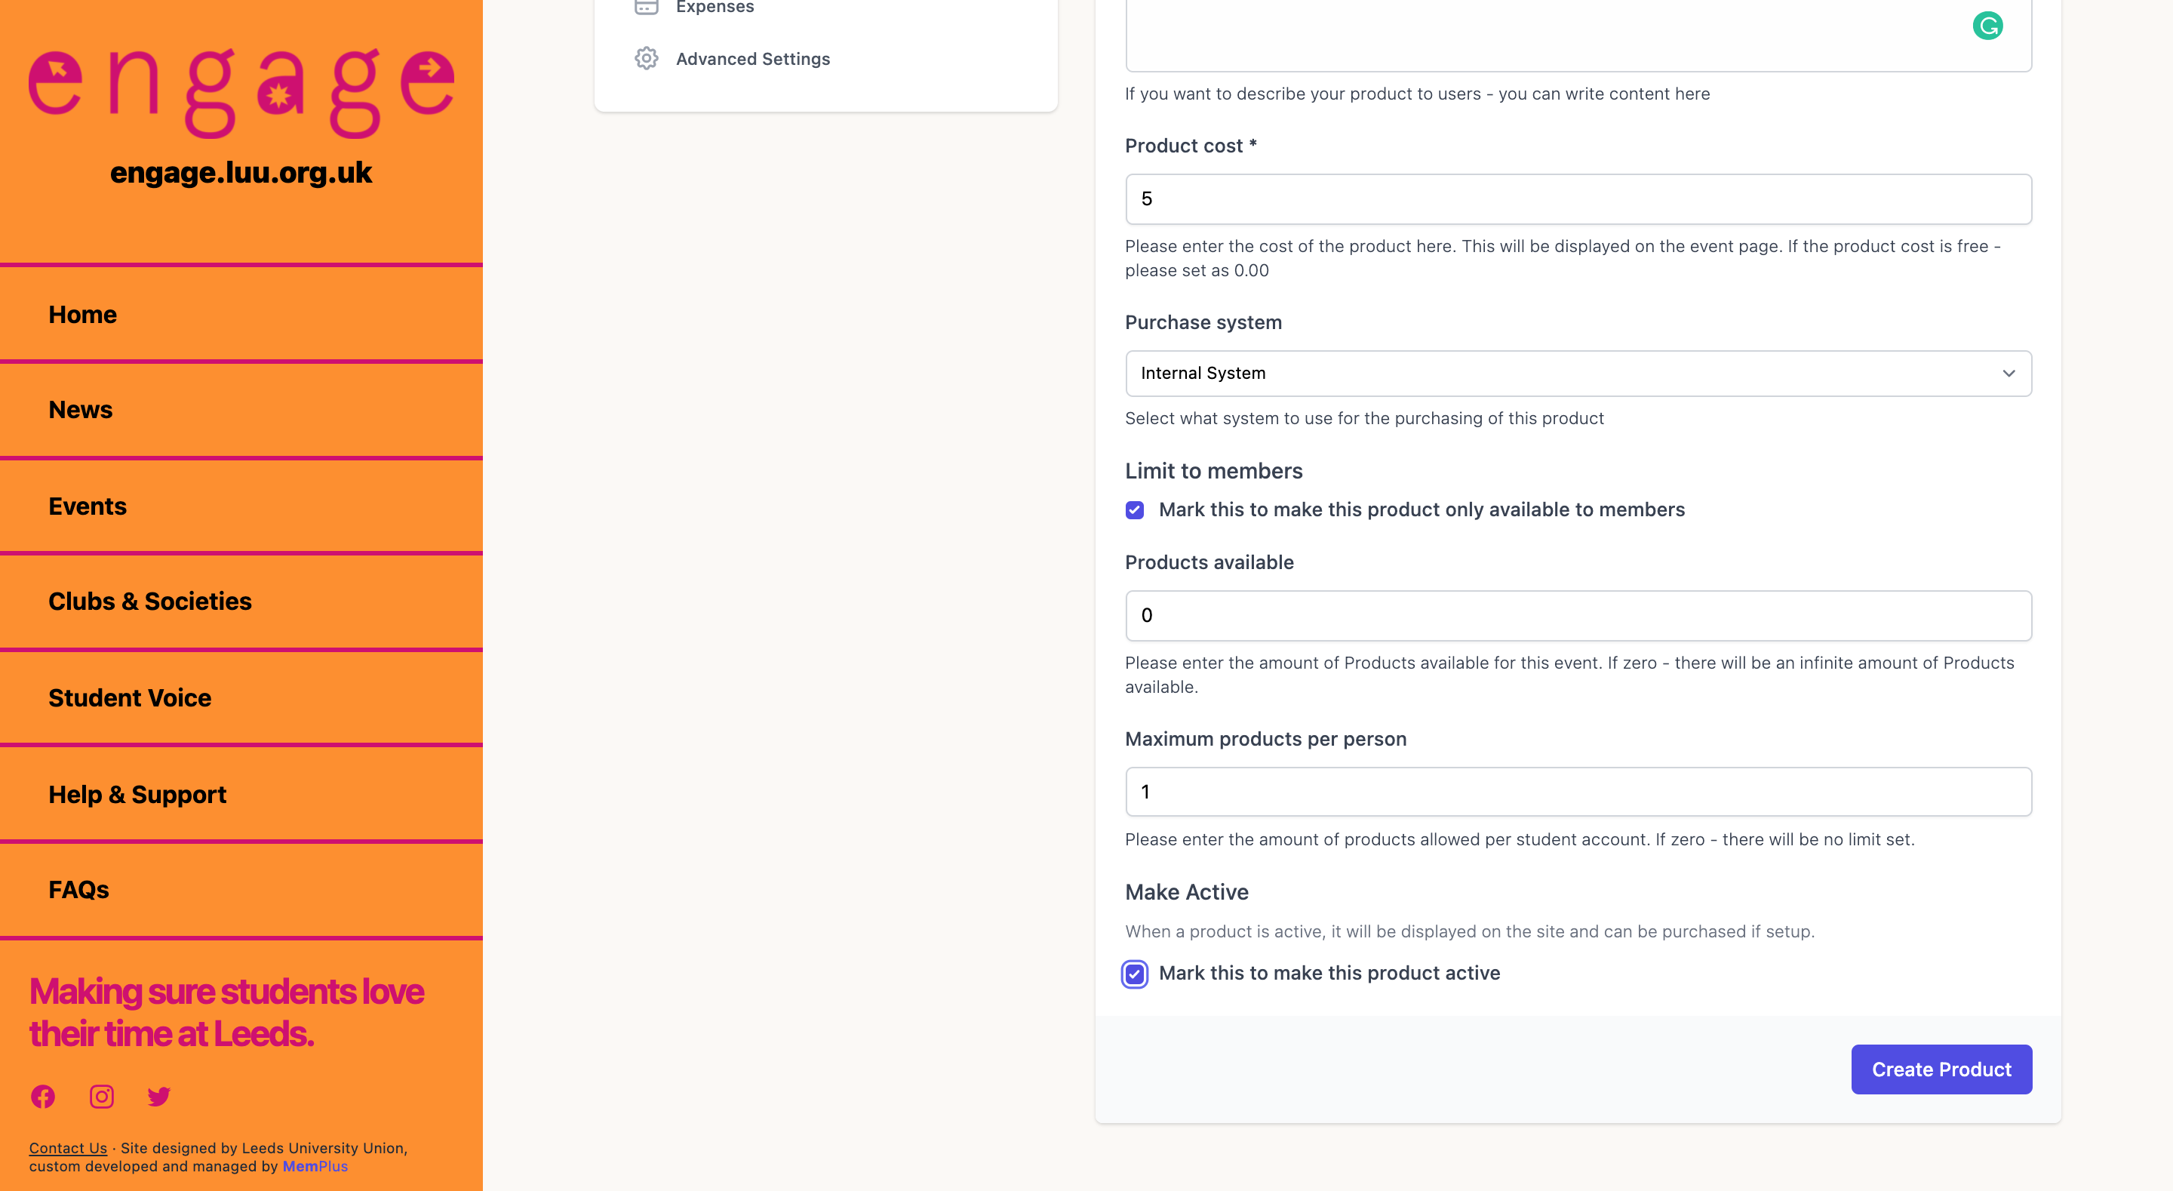Click 'Making sure students love their time at Leeds.' tagline
The width and height of the screenshot is (2173, 1191).
226,1013
